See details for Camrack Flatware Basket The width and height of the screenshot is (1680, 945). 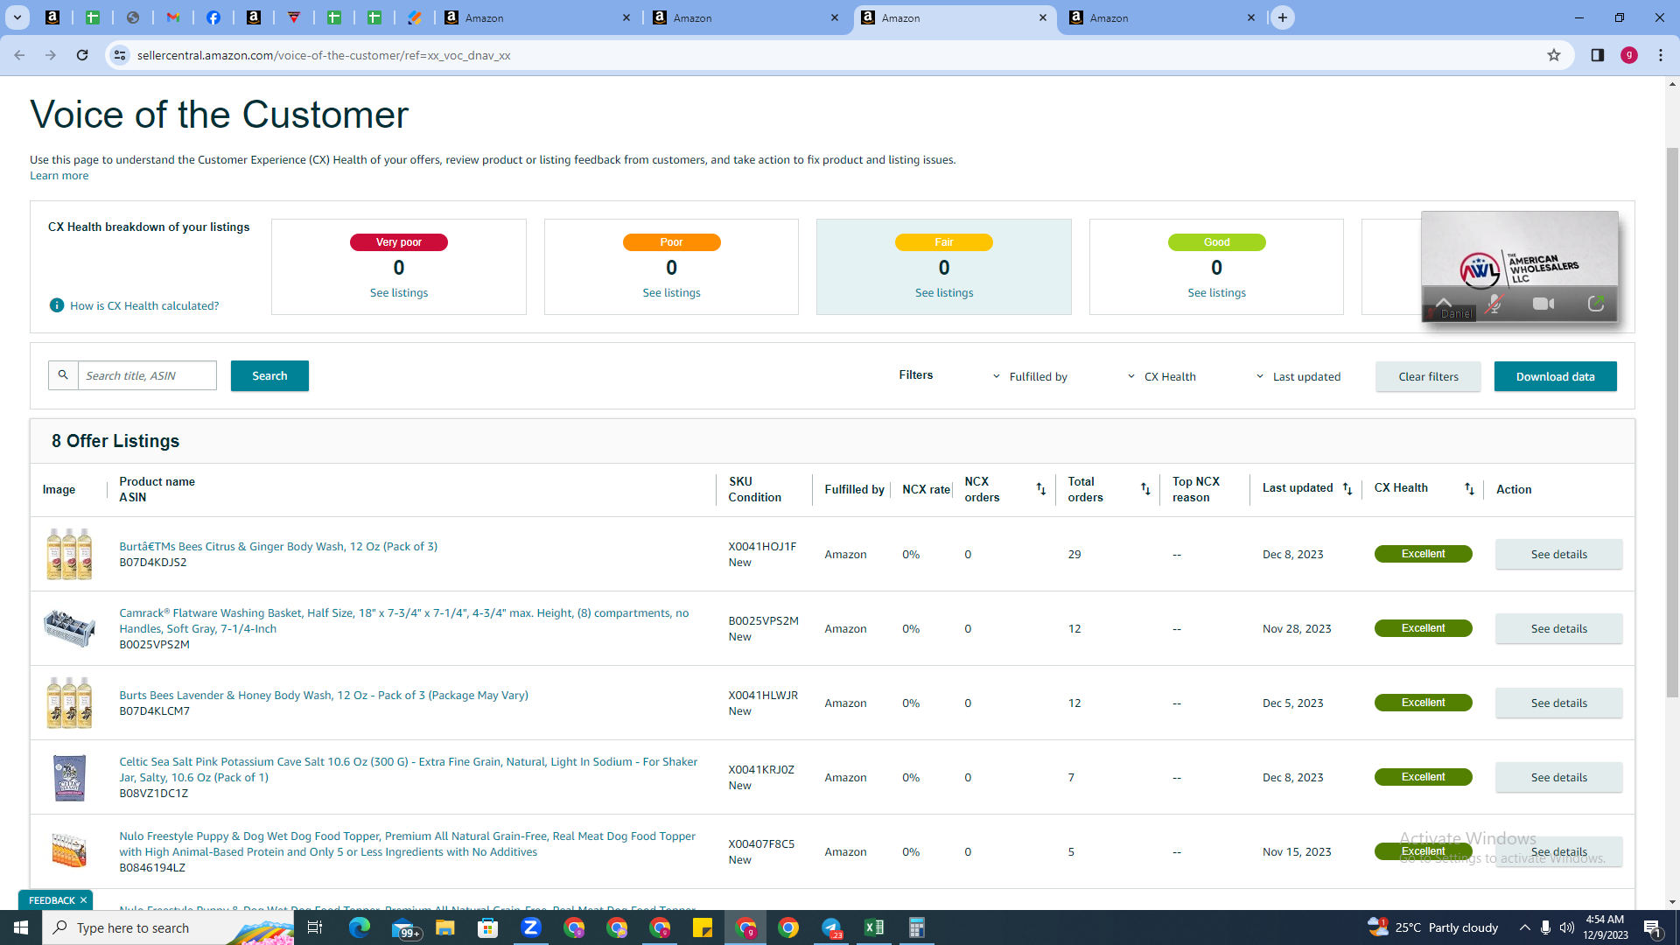pyautogui.click(x=1558, y=628)
